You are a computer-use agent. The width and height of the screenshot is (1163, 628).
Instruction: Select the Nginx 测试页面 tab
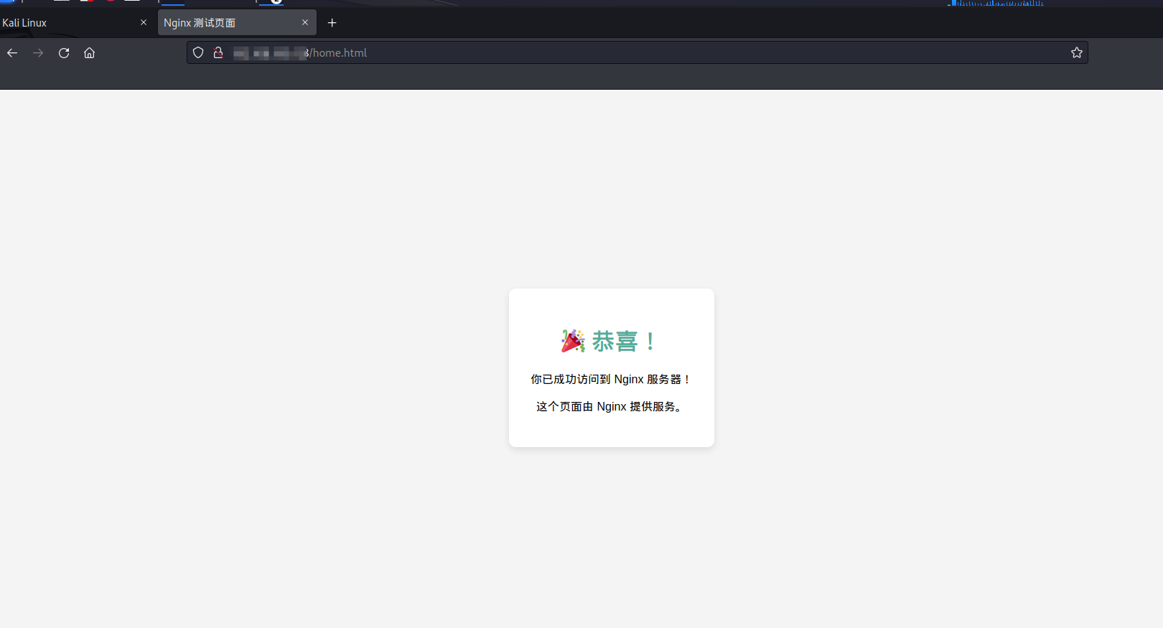point(237,23)
